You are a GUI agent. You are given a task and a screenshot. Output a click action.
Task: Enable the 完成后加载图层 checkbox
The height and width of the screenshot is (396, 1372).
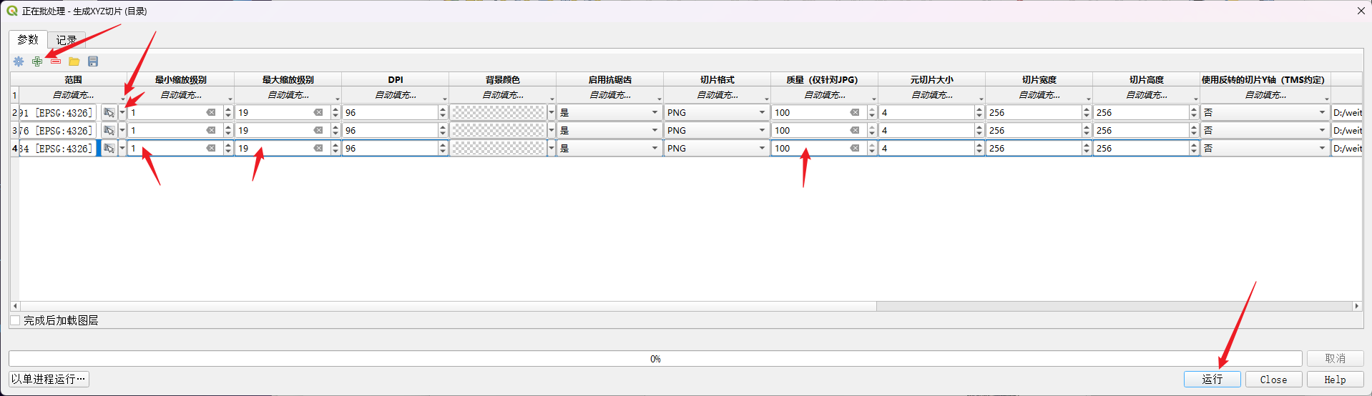coord(16,320)
